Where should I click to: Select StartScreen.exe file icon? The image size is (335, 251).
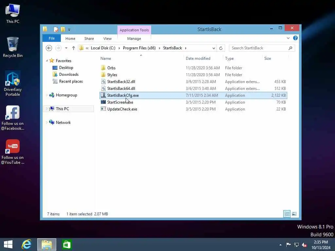click(x=103, y=102)
